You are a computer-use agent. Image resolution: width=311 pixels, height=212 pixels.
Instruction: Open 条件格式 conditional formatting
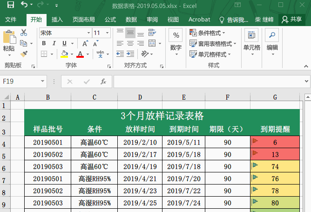207,33
